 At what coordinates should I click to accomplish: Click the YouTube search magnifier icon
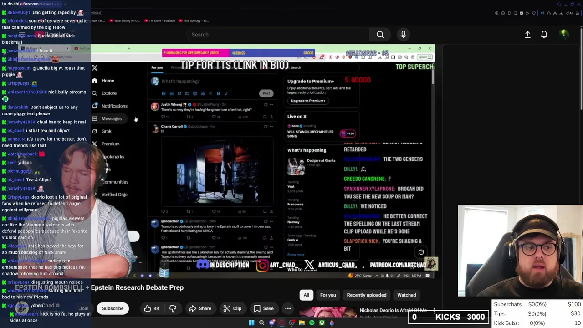[380, 35]
